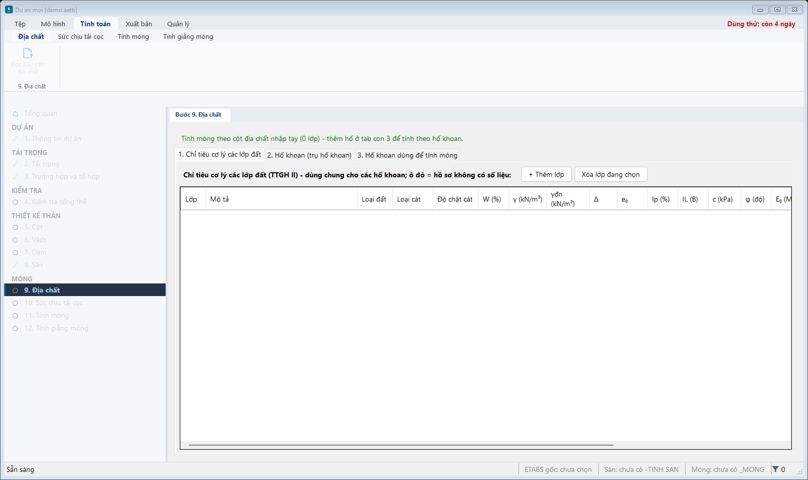Switch to tab 3. Hố khoan dùng để tính móng

(408, 155)
